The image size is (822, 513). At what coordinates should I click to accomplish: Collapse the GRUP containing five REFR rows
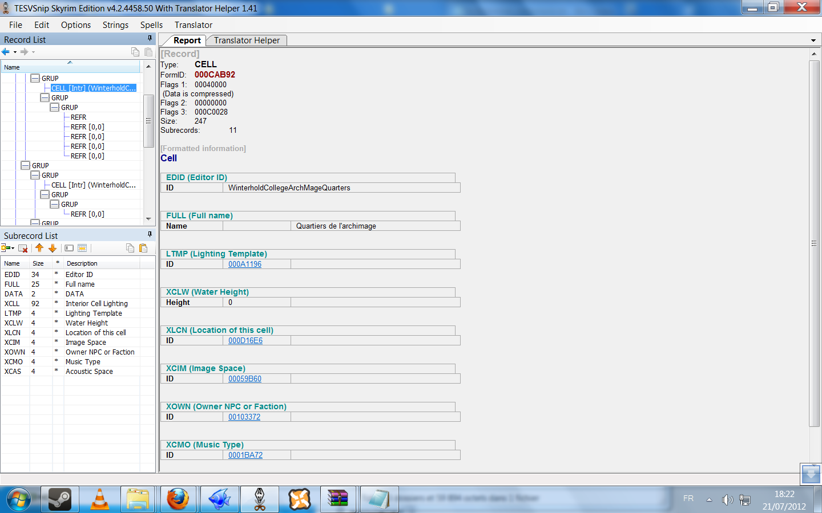[x=55, y=107]
